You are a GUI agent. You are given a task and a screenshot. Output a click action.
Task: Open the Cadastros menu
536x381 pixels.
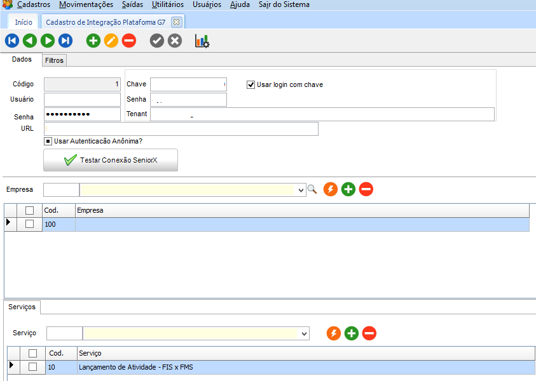pos(34,4)
